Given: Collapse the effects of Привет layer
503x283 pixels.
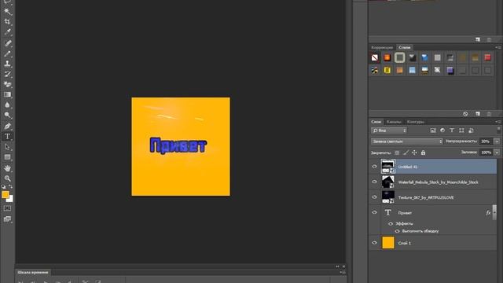Looking at the screenshot, I should click(494, 212).
